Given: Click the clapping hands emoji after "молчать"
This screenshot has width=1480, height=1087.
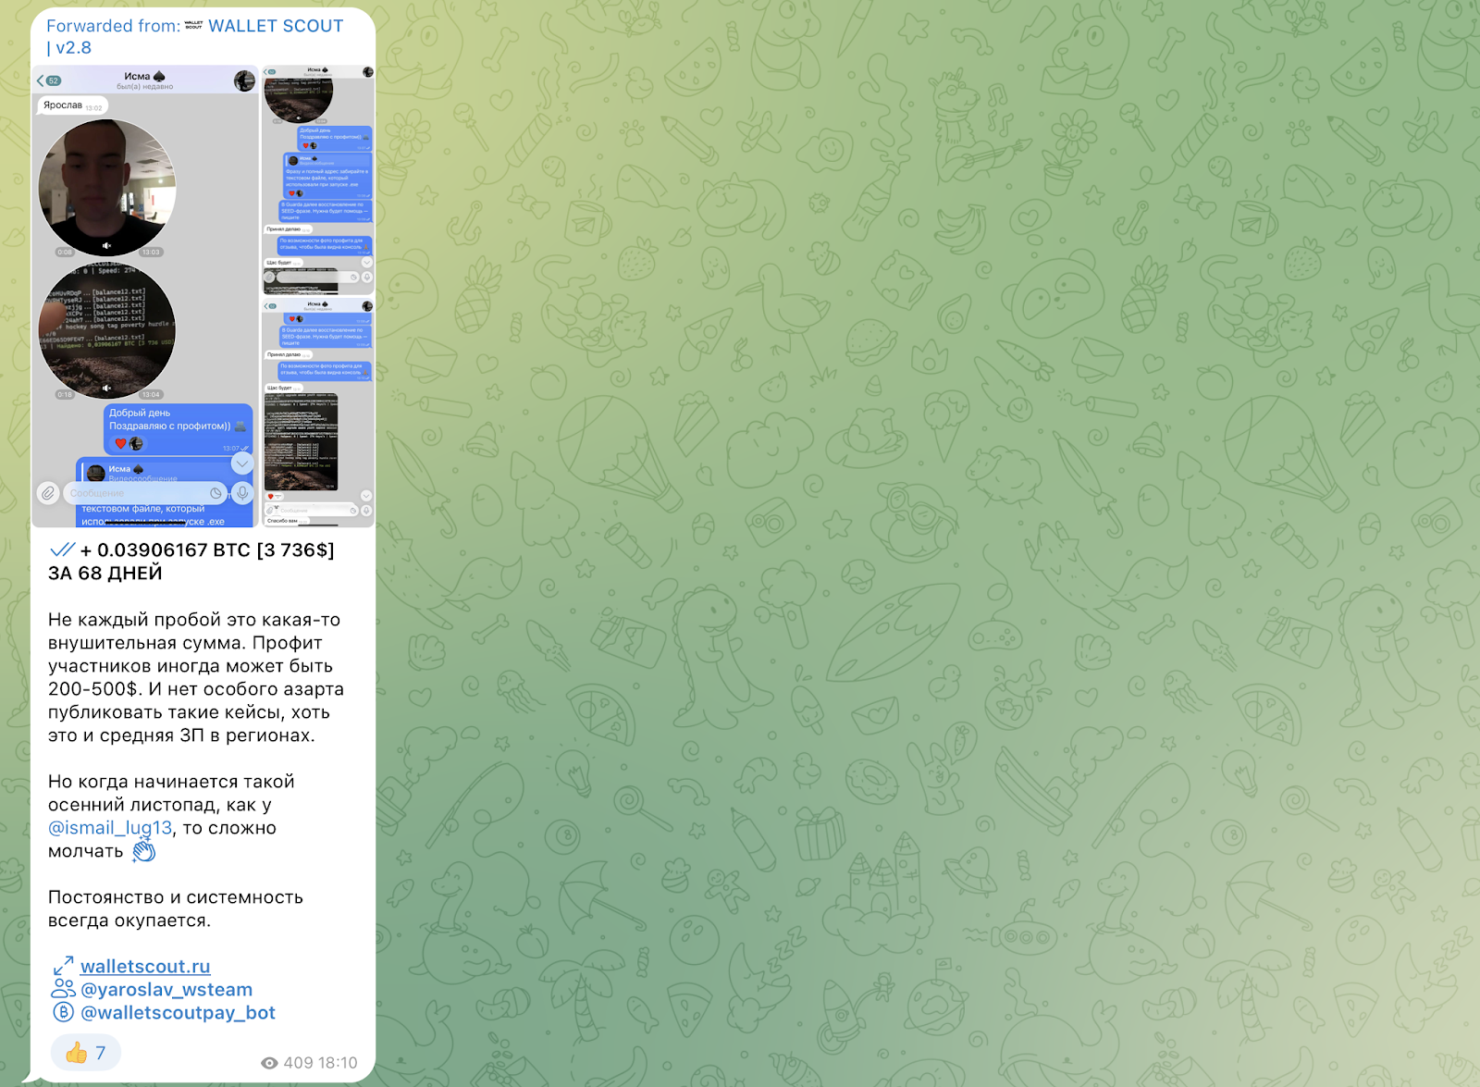Looking at the screenshot, I should pos(143,850).
